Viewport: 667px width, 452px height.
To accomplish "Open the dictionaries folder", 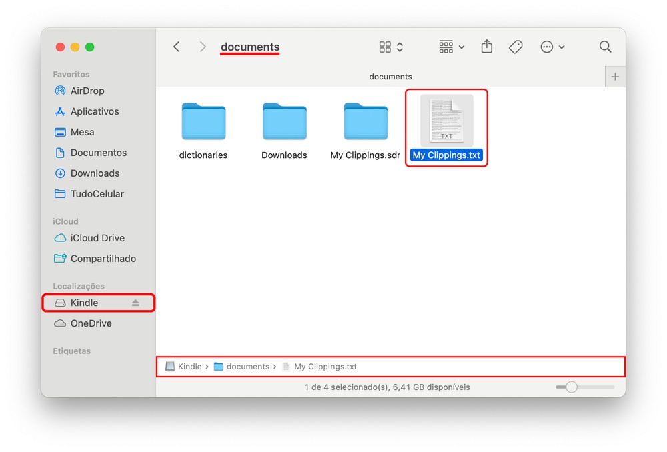I will [203, 122].
